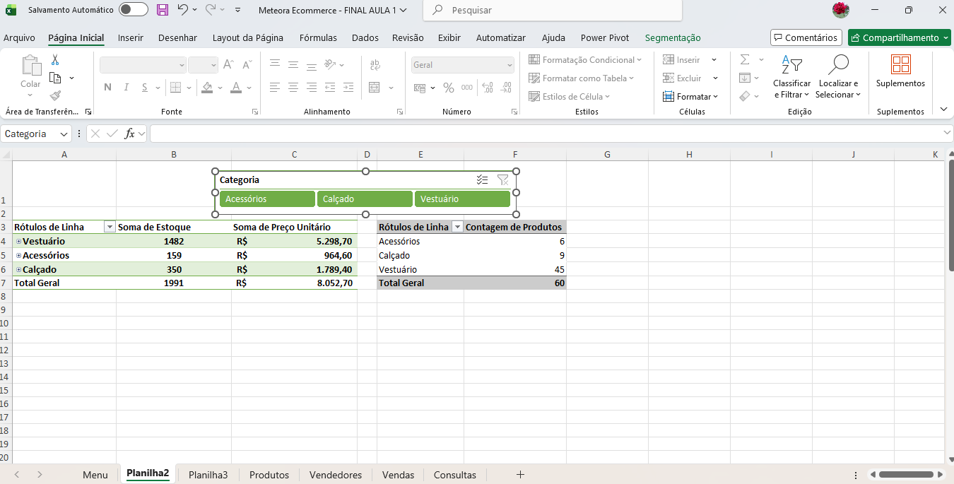Open the Arquivo menu

point(19,38)
